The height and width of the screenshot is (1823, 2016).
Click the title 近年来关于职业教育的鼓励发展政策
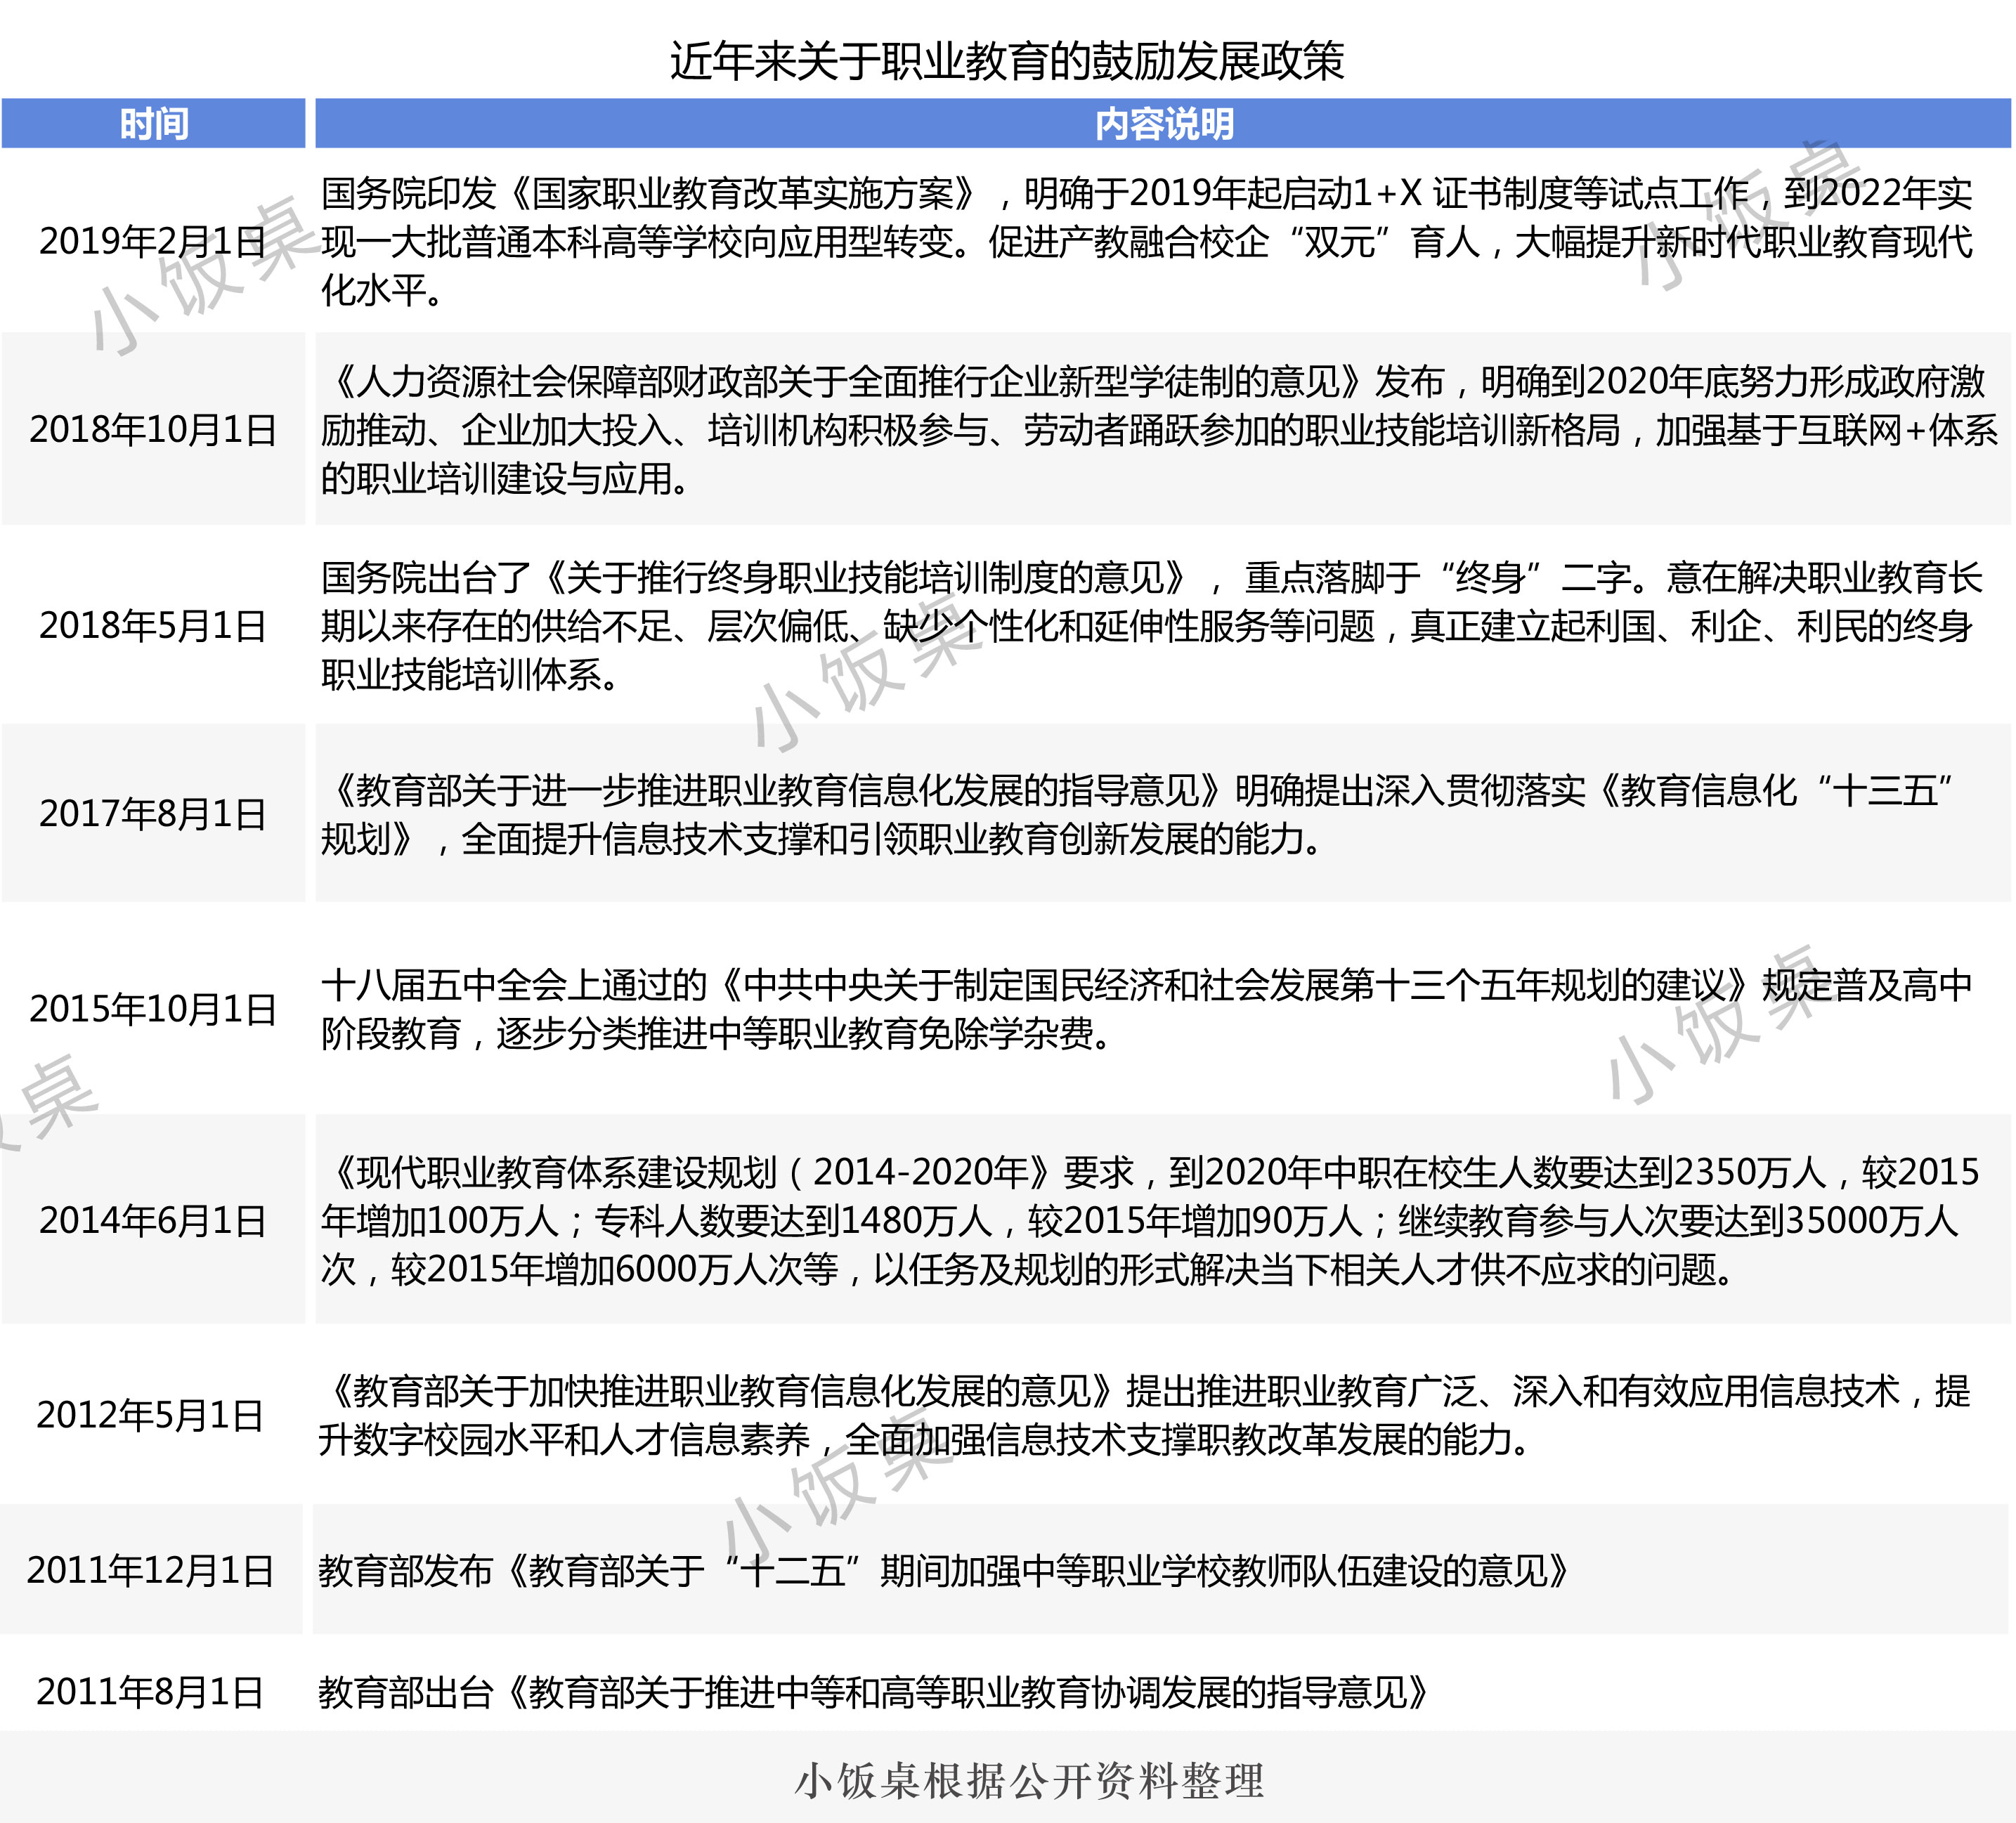point(1007,61)
